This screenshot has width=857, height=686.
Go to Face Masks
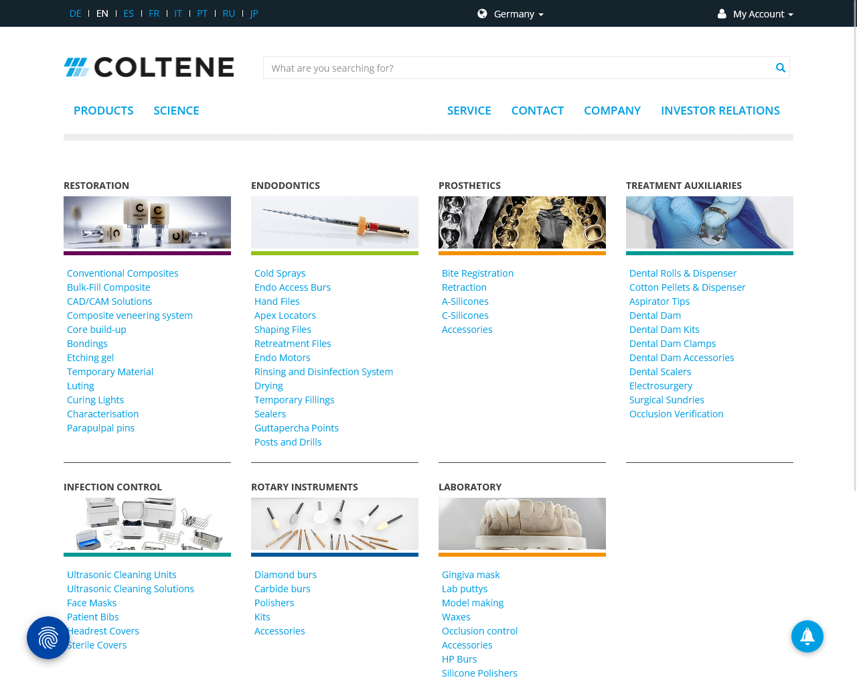pyautogui.click(x=92, y=603)
